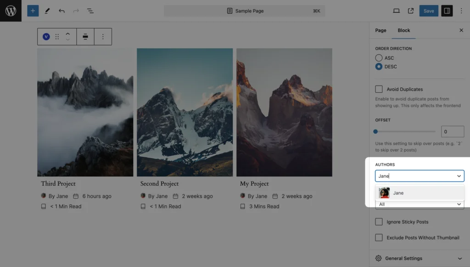Open the block inserter plus button
Image resolution: width=470 pixels, height=267 pixels.
33,11
